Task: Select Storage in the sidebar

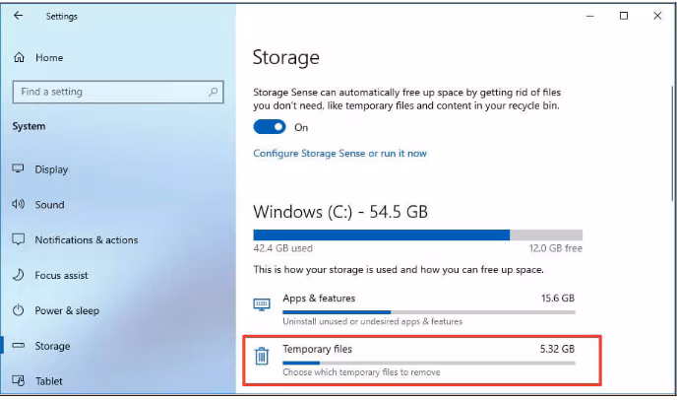Action: pyautogui.click(x=52, y=346)
